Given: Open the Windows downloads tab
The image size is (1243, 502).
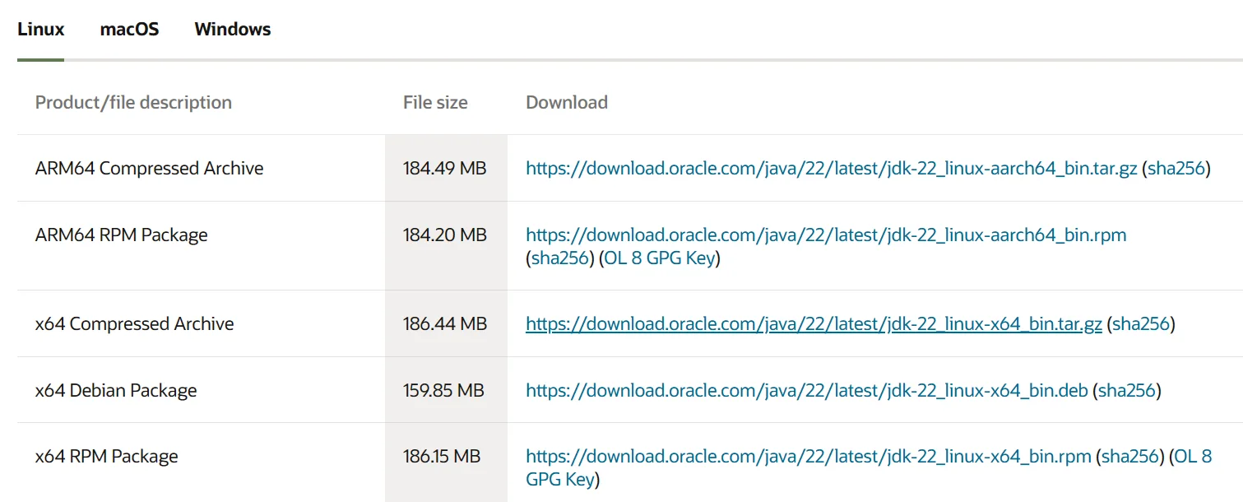Looking at the screenshot, I should (x=233, y=30).
